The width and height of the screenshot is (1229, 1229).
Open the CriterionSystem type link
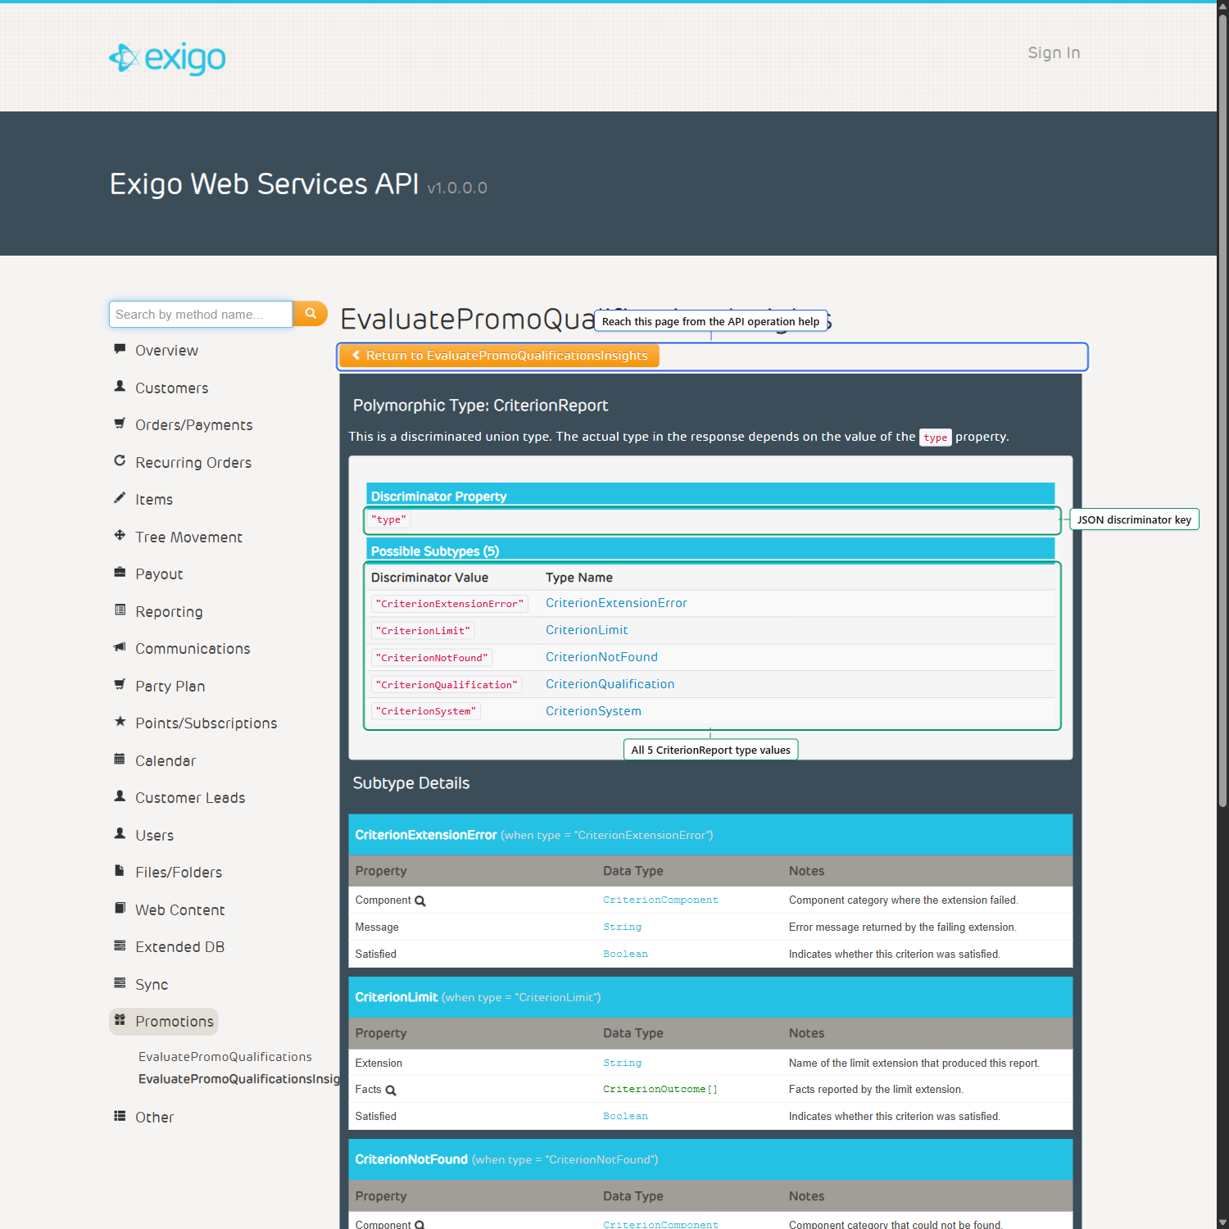pyautogui.click(x=593, y=711)
